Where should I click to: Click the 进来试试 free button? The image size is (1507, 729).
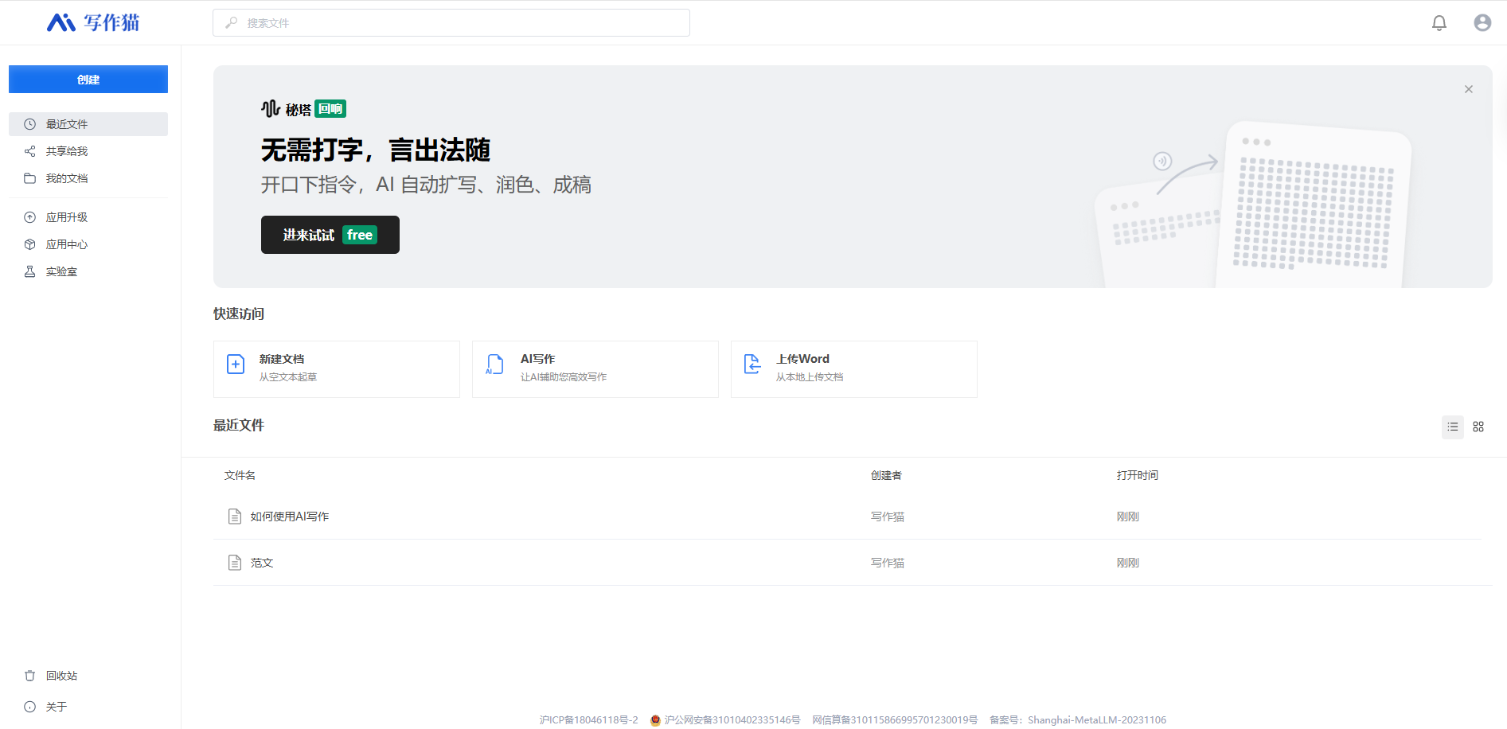(x=330, y=235)
